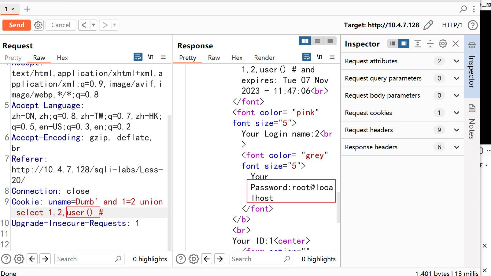Switch Request view to Raw tab

coord(39,58)
